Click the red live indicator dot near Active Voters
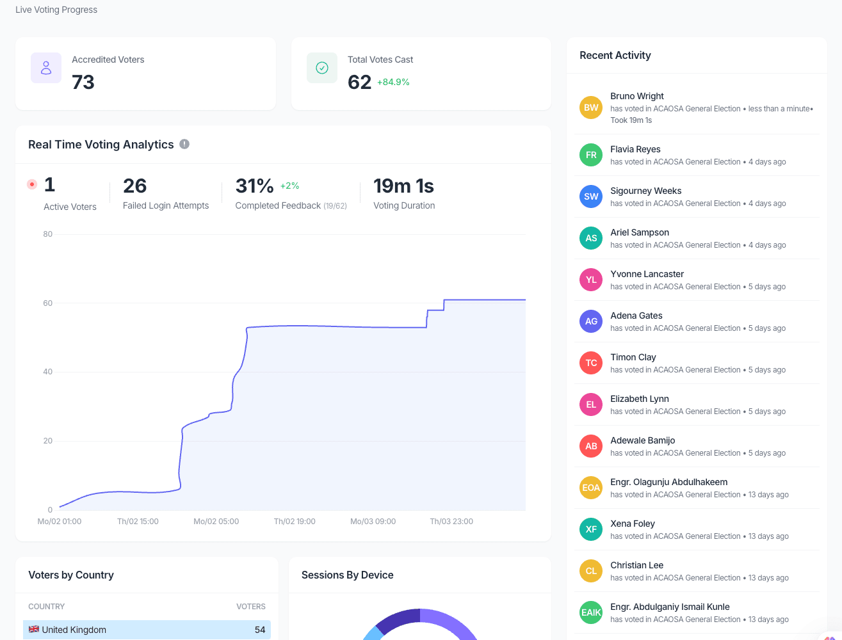The height and width of the screenshot is (640, 842). click(32, 184)
